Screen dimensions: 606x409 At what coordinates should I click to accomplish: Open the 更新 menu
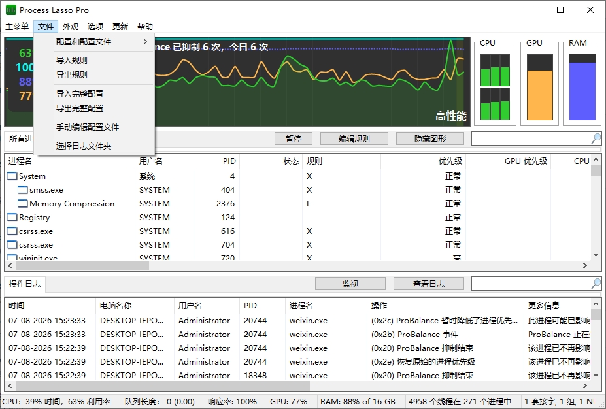pyautogui.click(x=120, y=26)
